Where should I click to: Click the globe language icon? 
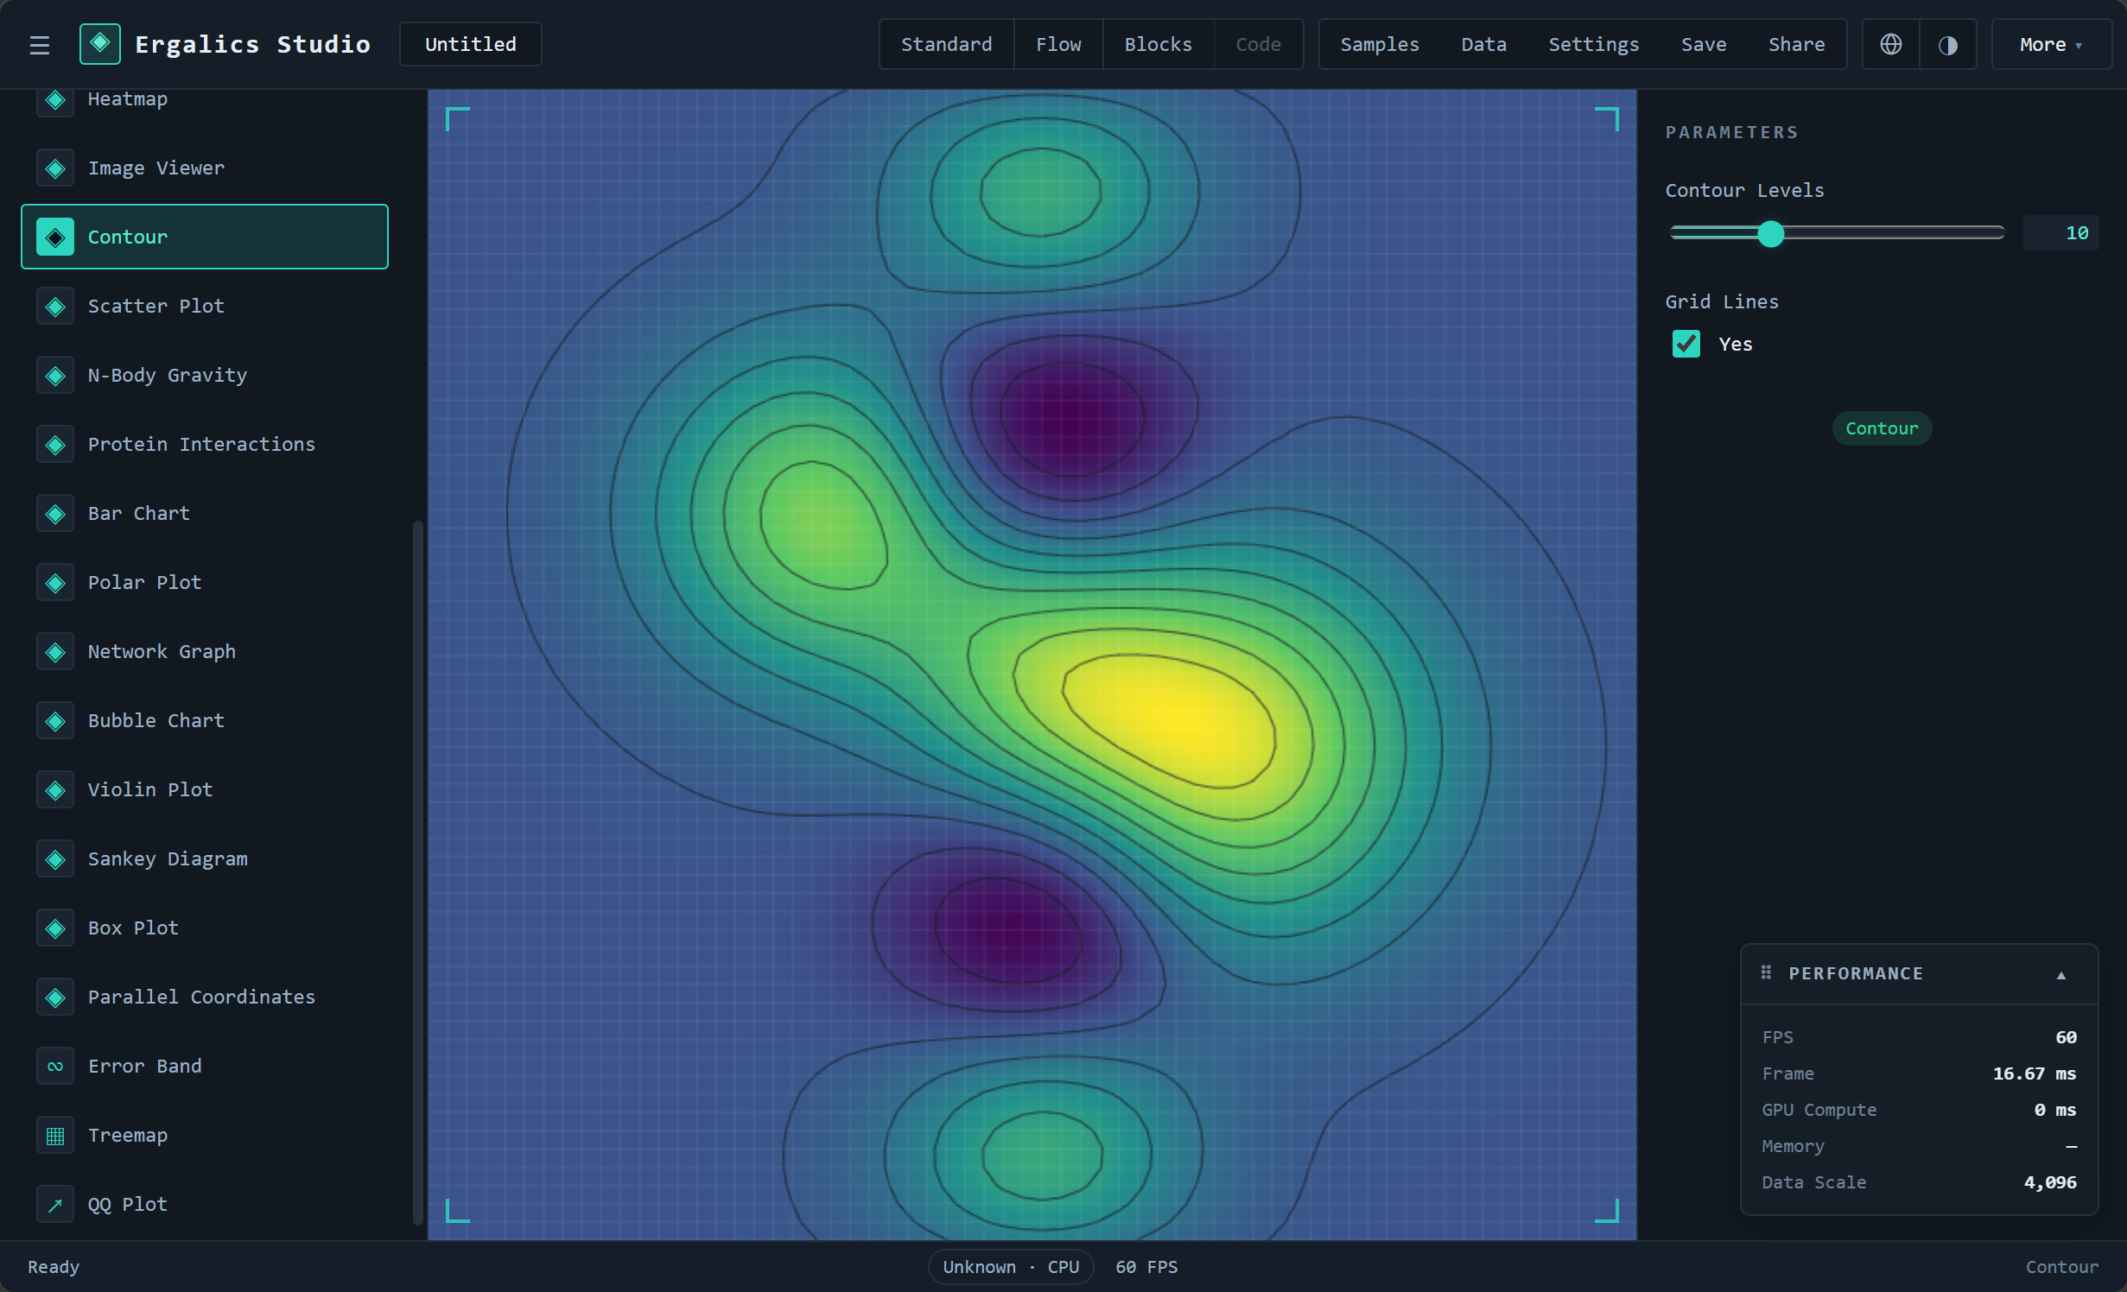[1890, 44]
